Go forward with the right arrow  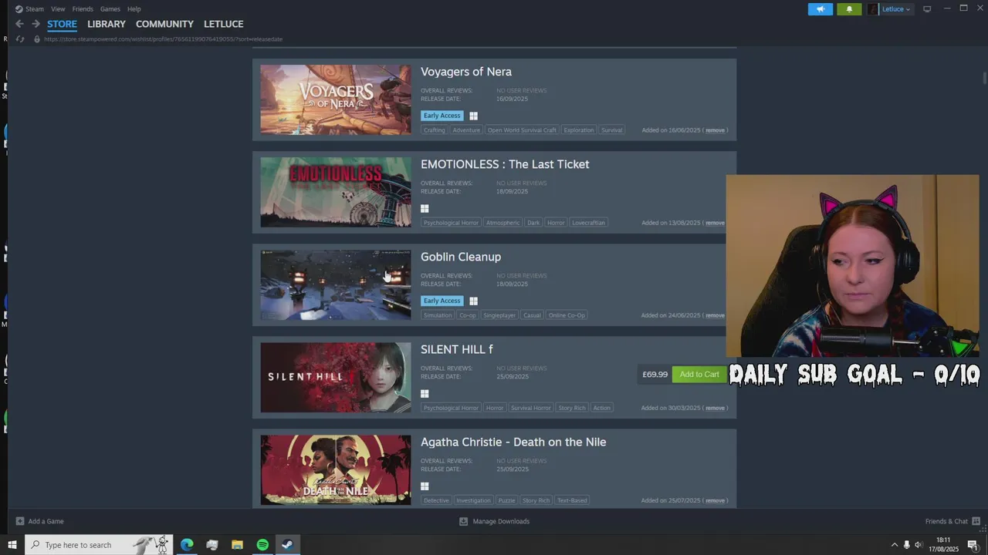click(x=36, y=24)
